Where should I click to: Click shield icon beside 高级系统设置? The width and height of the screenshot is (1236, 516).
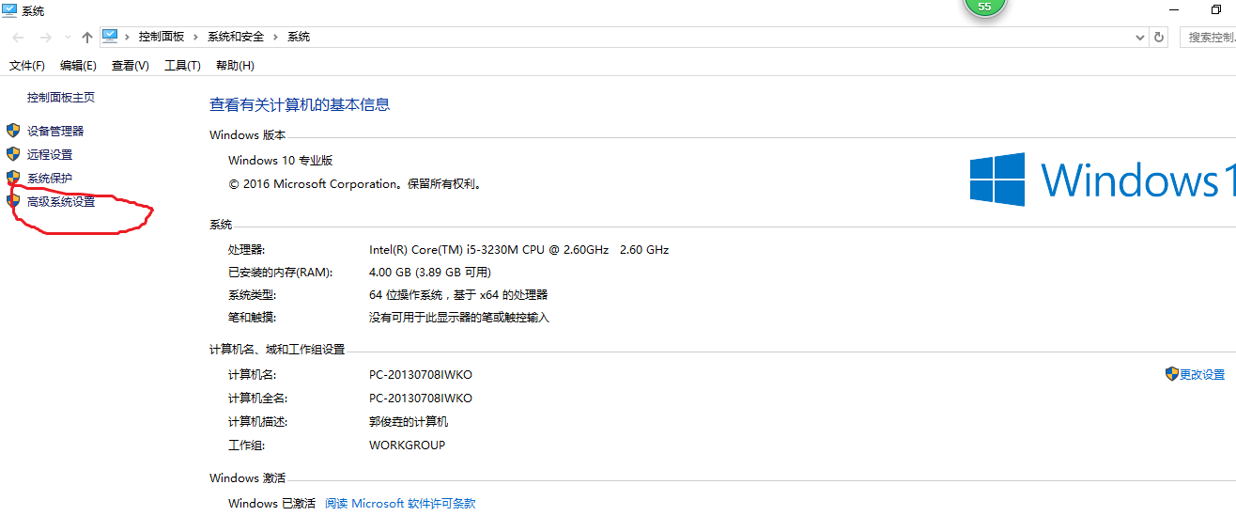(13, 200)
